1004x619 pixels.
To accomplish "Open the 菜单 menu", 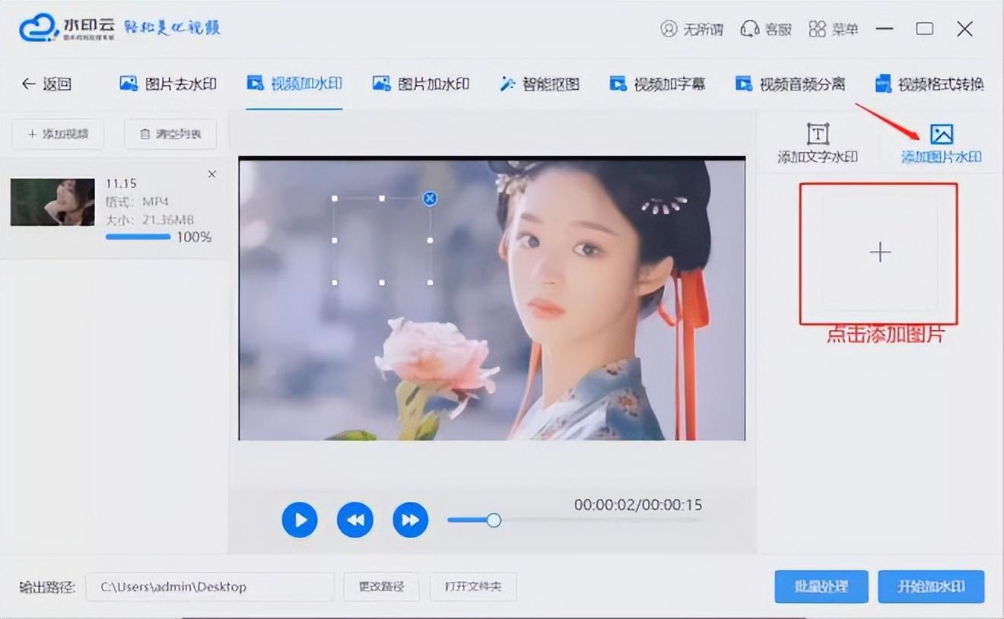I will coord(818,29).
